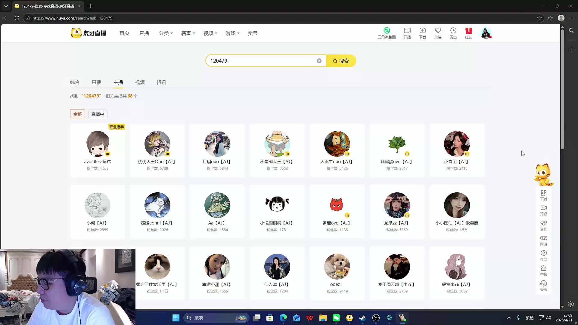The image size is (578, 325).
Task: Click WeChat icon in Windows taskbar
Action: pos(336,318)
